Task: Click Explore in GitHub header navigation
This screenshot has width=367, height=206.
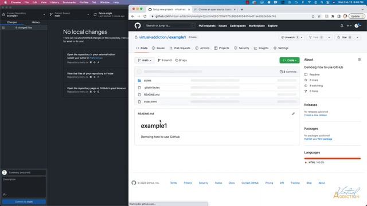Action: click(272, 26)
